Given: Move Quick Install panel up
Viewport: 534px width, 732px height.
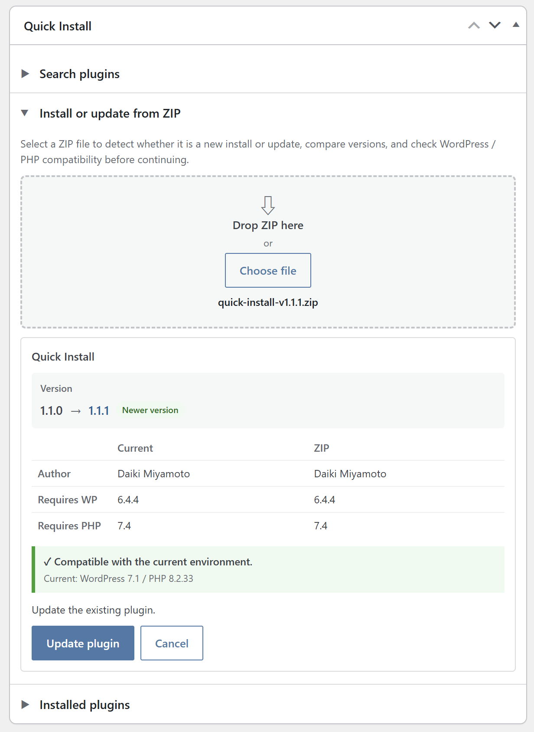Looking at the screenshot, I should coord(474,26).
